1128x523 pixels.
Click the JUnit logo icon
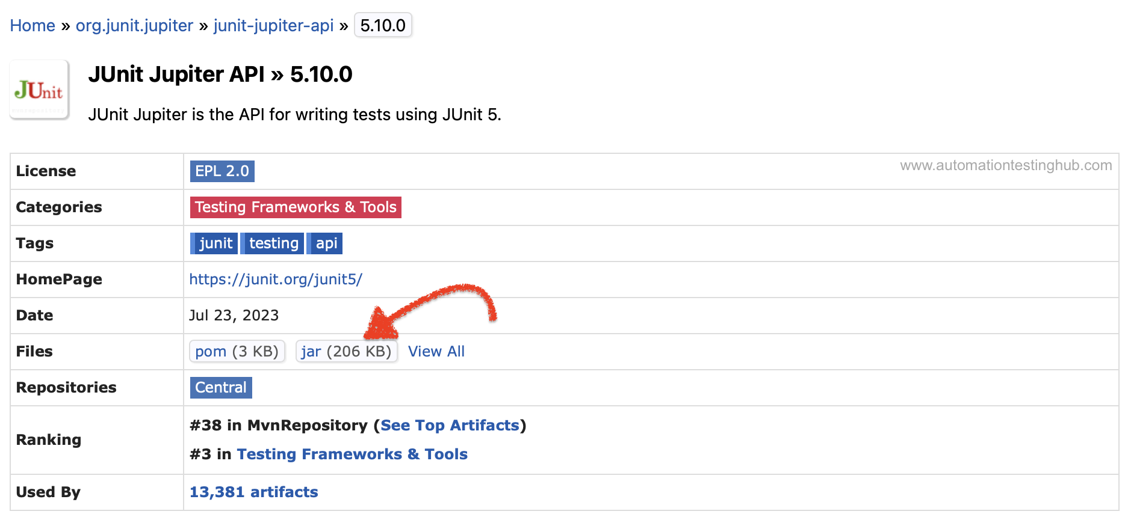40,90
